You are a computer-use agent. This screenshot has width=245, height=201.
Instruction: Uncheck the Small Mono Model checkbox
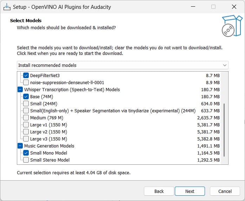click(26, 153)
